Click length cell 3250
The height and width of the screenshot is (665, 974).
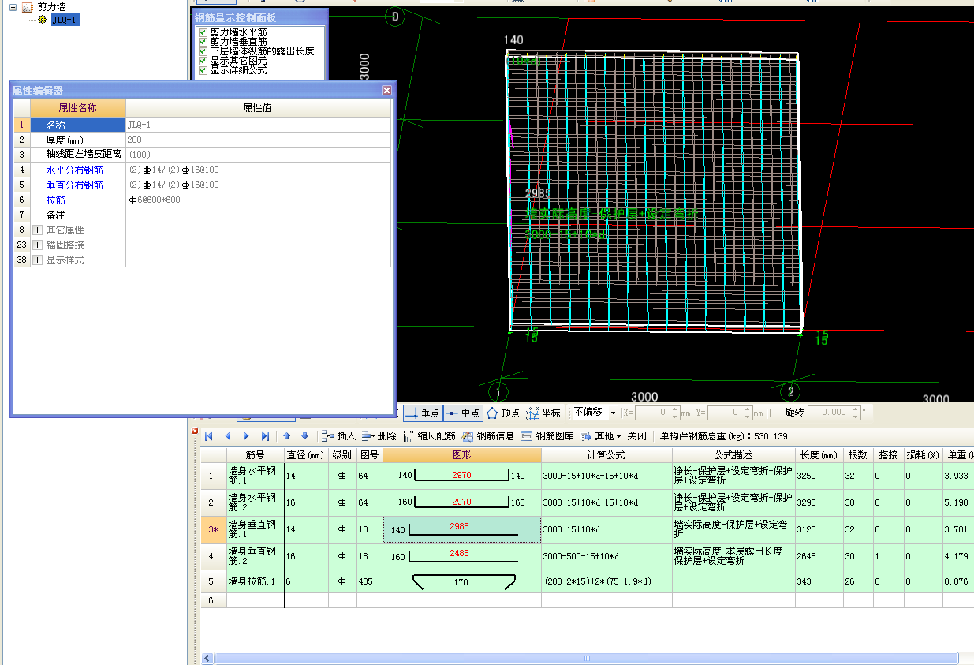pyautogui.click(x=819, y=476)
